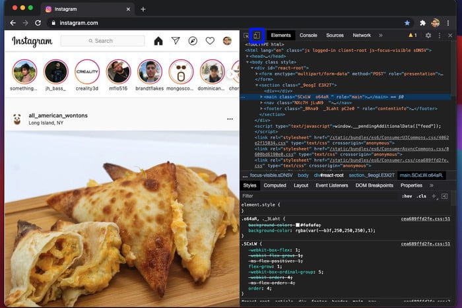Select div#react-root in breadcrumb bar
This screenshot has height=308, width=462.
coord(329,175)
